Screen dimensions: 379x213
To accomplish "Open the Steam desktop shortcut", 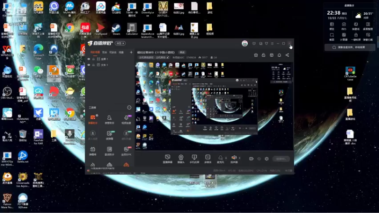I will (x=116, y=29).
